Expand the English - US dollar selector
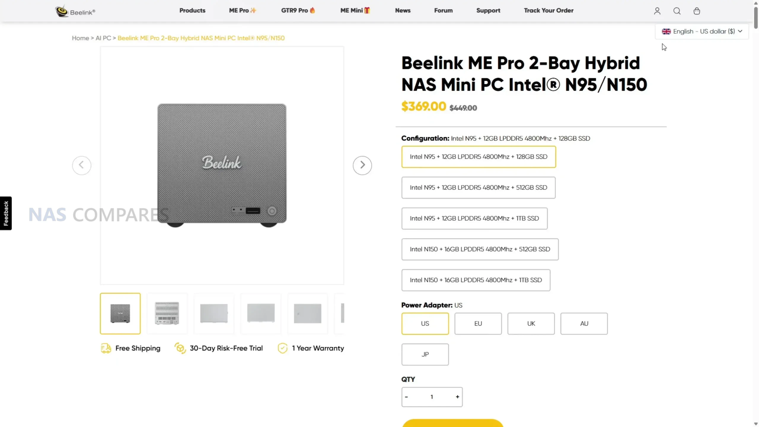759x427 pixels. point(702,31)
